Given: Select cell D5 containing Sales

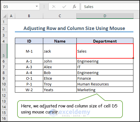Looking at the screenshot, I should pos(105,51).
